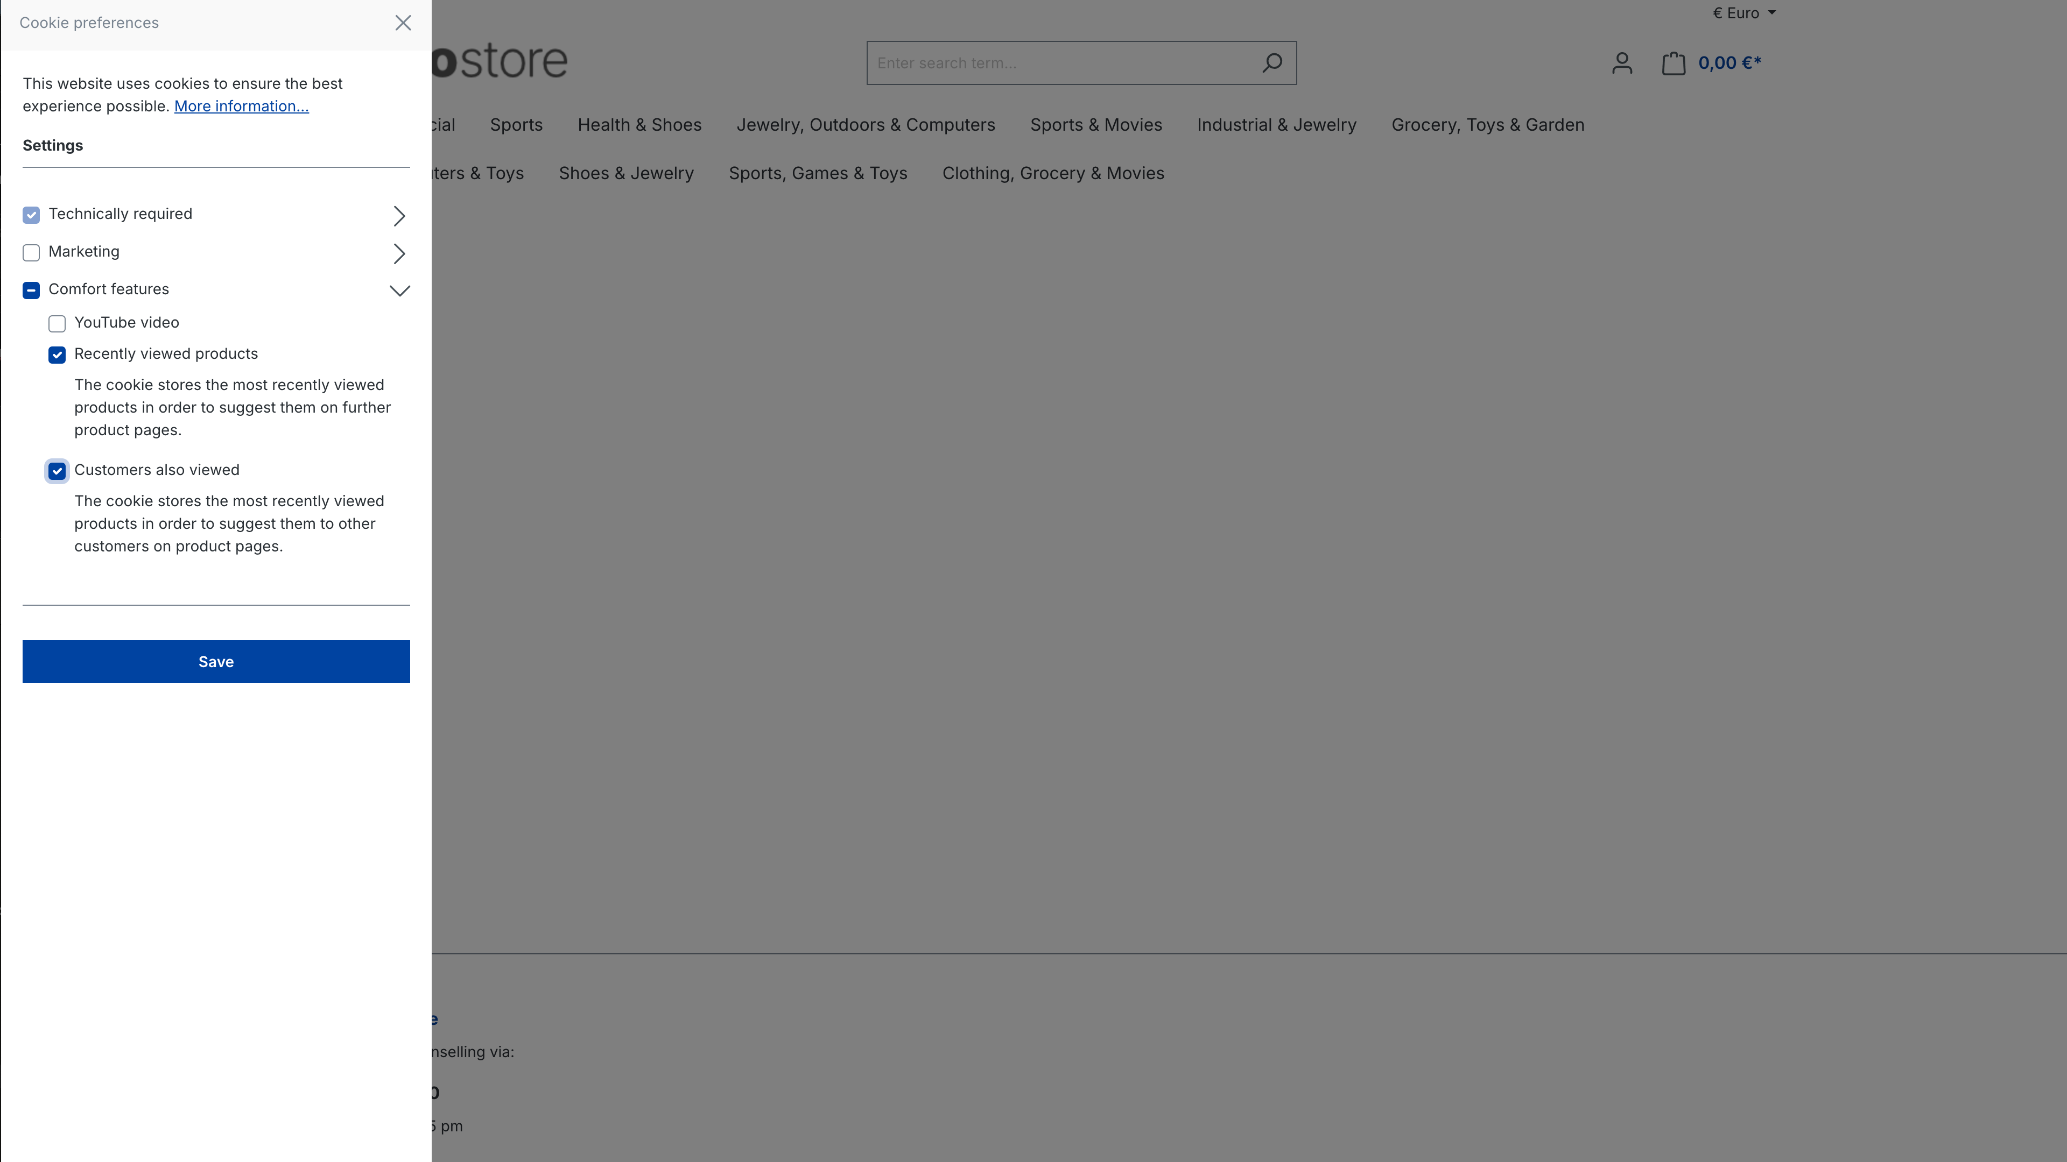Viewport: 2067px width, 1162px height.
Task: Click the search magnifier icon
Action: click(x=1272, y=62)
